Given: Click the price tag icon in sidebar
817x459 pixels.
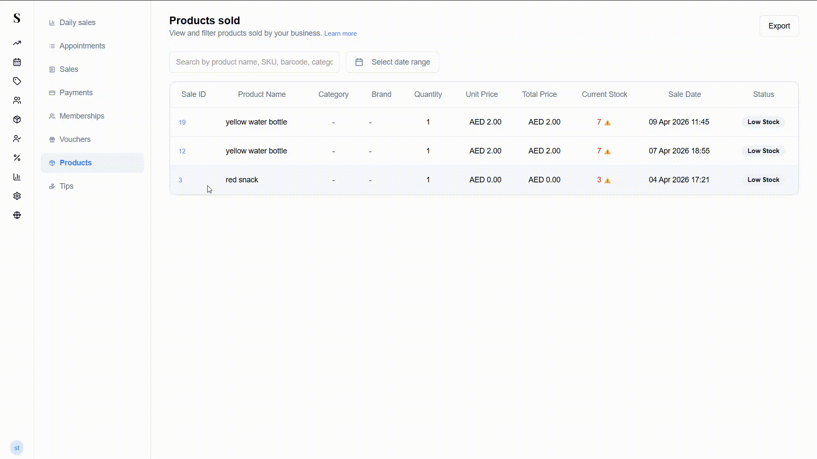Looking at the screenshot, I should click(17, 81).
